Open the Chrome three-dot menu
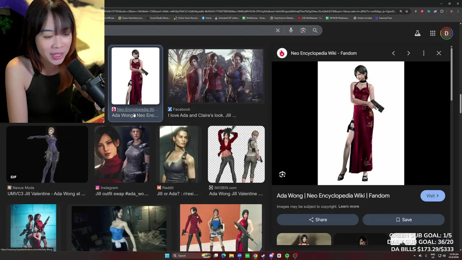This screenshot has height=260, width=462. pos(458,11)
